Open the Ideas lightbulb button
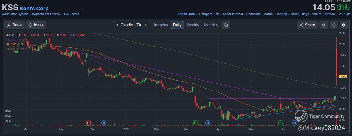 click(x=36, y=25)
